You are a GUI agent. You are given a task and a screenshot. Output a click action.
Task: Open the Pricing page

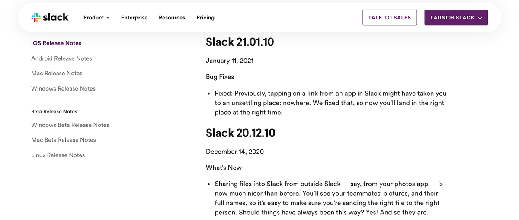point(205,18)
